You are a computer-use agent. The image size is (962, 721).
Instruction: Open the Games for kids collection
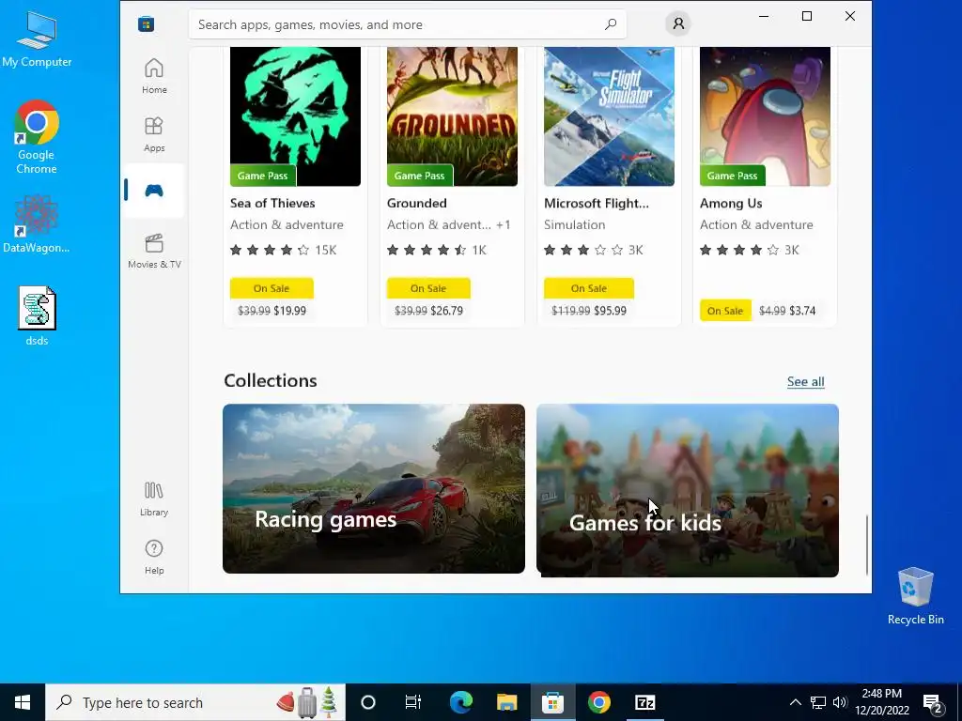click(x=687, y=490)
